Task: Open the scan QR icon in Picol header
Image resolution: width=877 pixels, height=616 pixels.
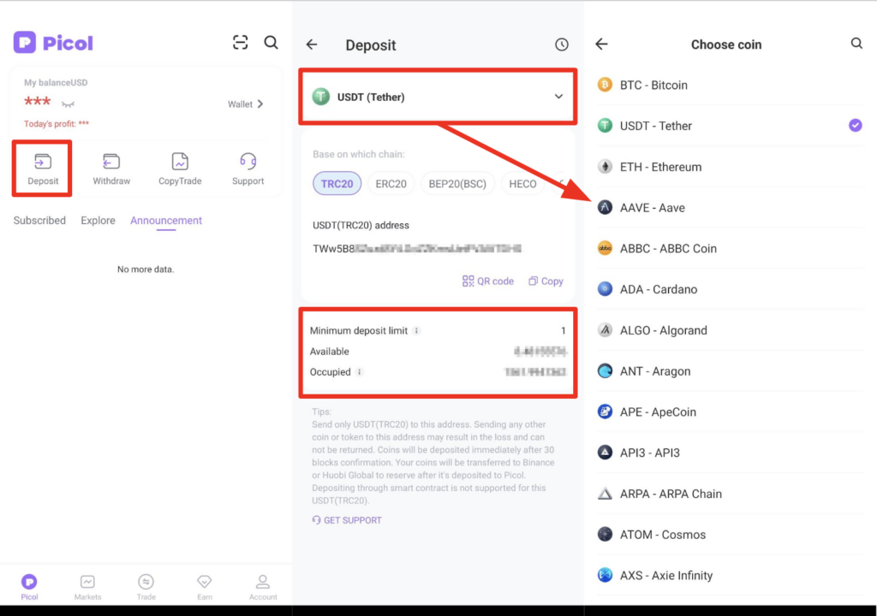Action: pos(240,43)
